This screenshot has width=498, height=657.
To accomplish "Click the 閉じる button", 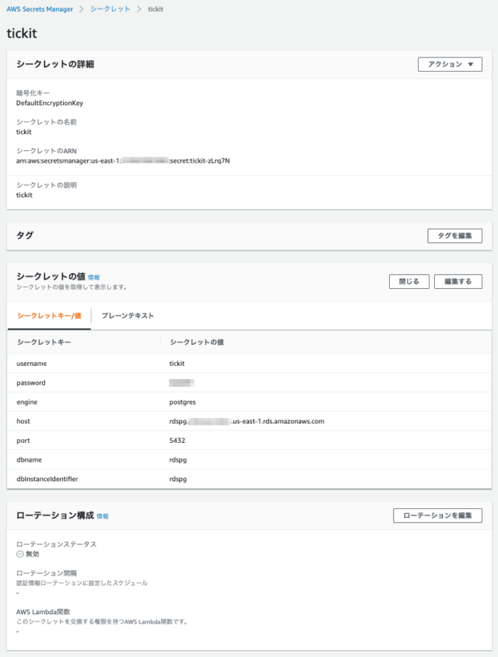I will (409, 282).
